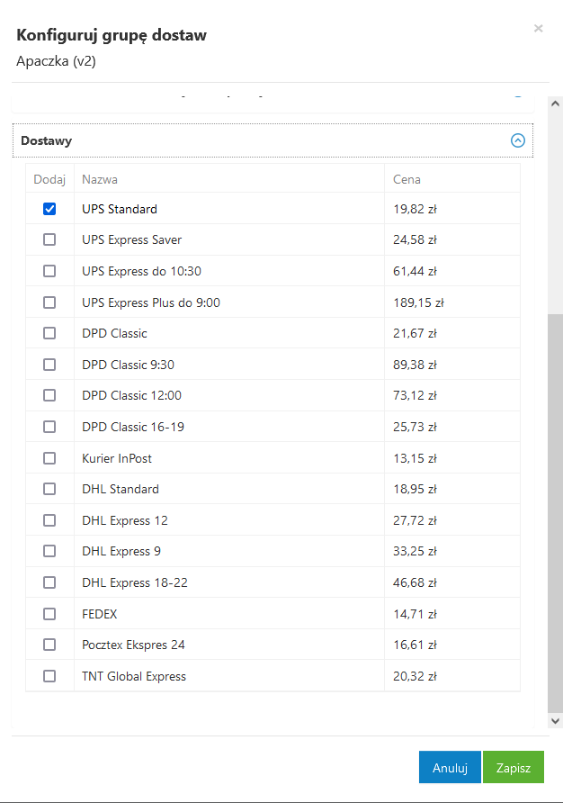Check the DPD Classic checkbox
Image resolution: width=563 pixels, height=803 pixels.
49,333
